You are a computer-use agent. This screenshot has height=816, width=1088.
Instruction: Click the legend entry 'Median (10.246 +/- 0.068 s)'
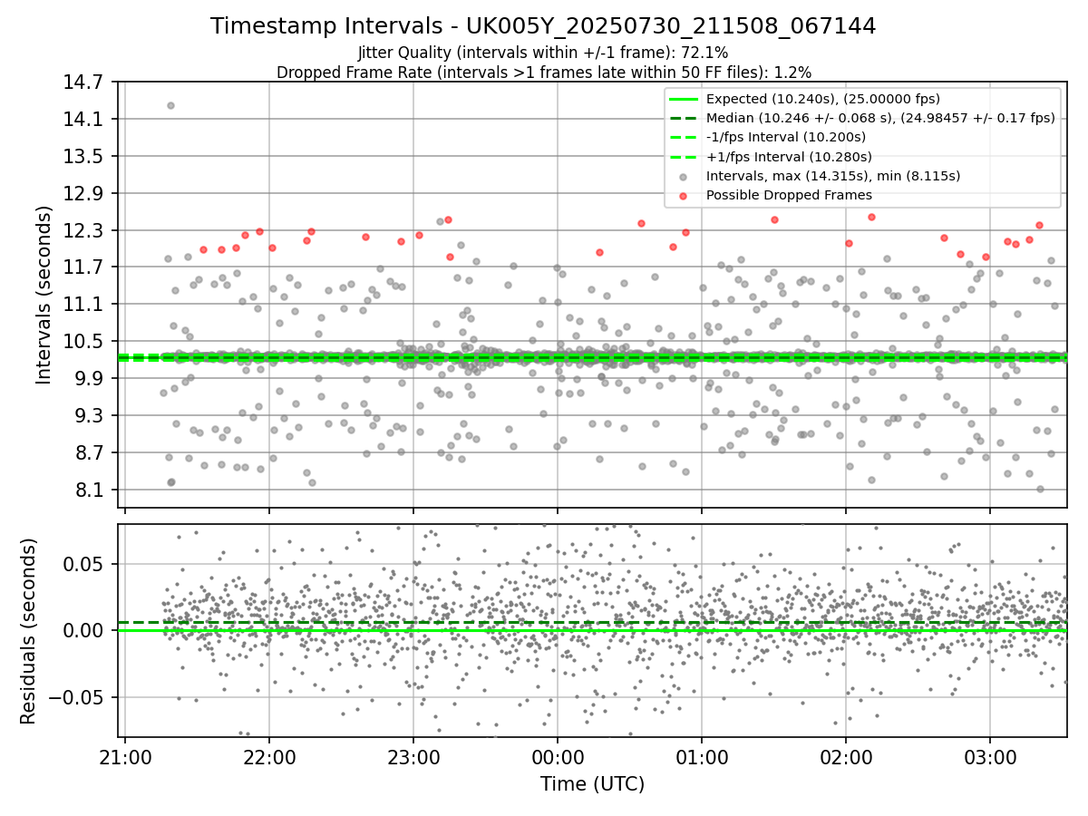tap(880, 118)
